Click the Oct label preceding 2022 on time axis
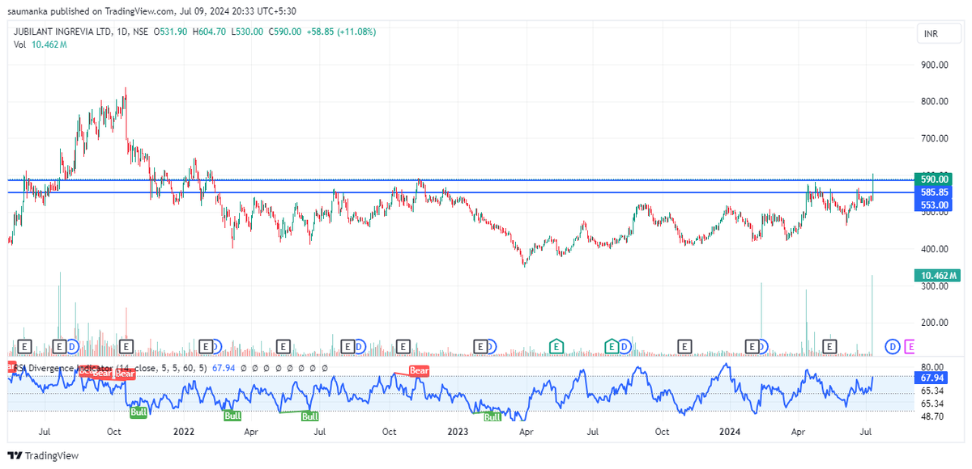Viewport: 972px width, 469px height. tap(114, 432)
